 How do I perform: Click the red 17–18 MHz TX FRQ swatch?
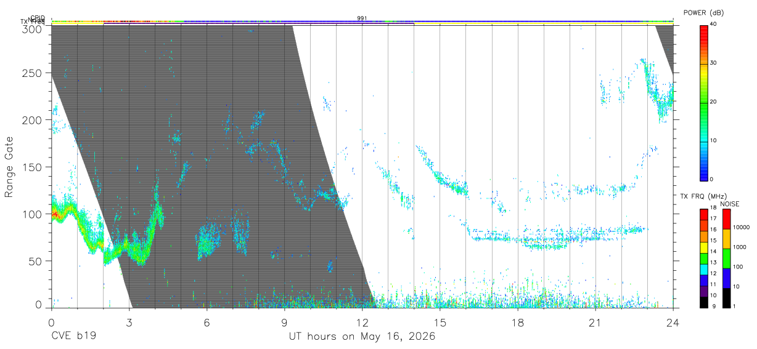[704, 214]
